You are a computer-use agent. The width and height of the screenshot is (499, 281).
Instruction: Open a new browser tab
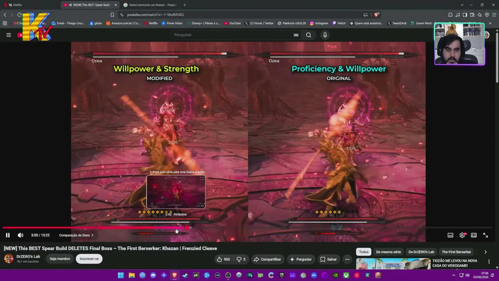pos(184,5)
